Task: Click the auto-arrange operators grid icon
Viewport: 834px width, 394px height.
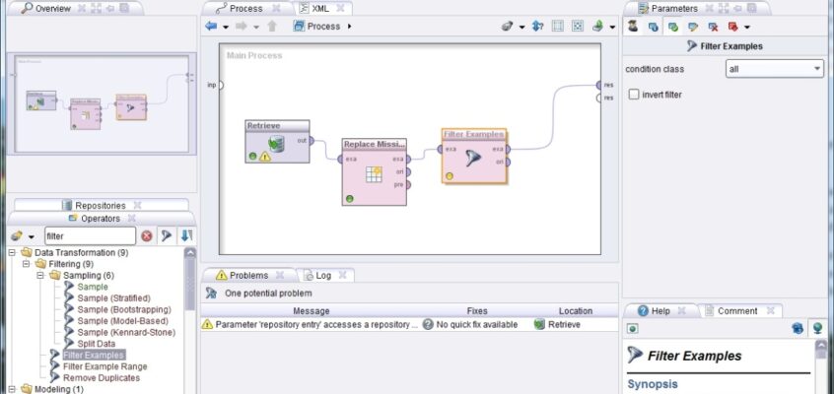Action: (557, 26)
